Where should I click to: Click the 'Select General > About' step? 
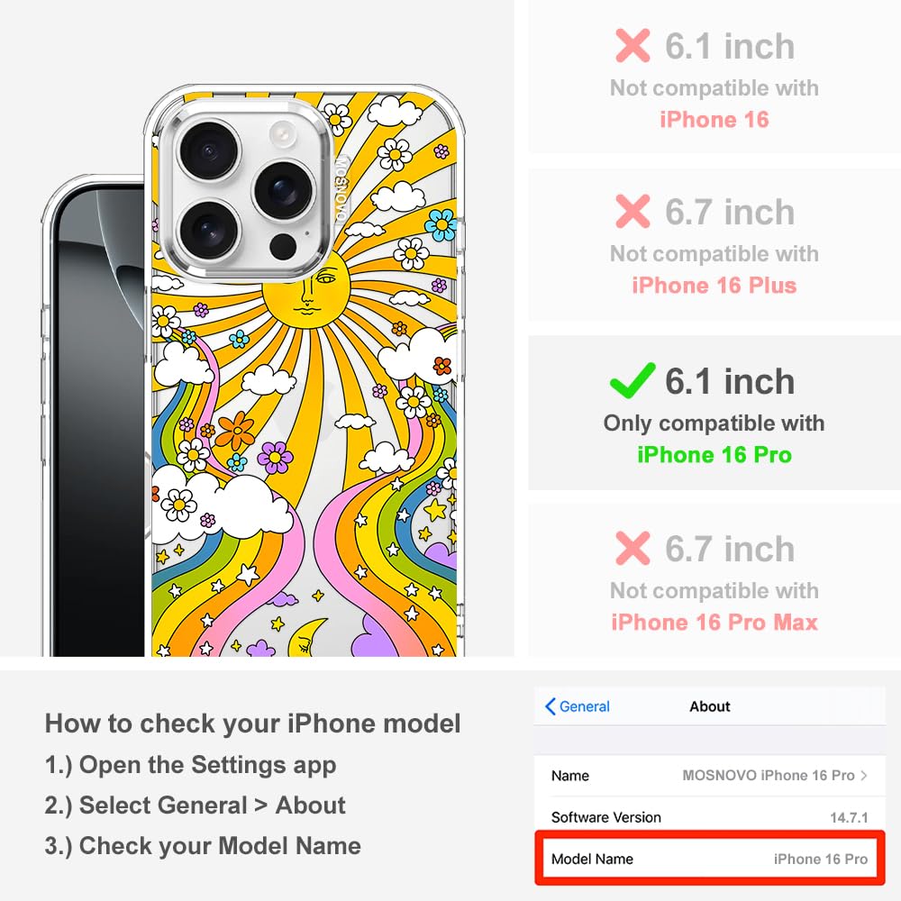196,805
